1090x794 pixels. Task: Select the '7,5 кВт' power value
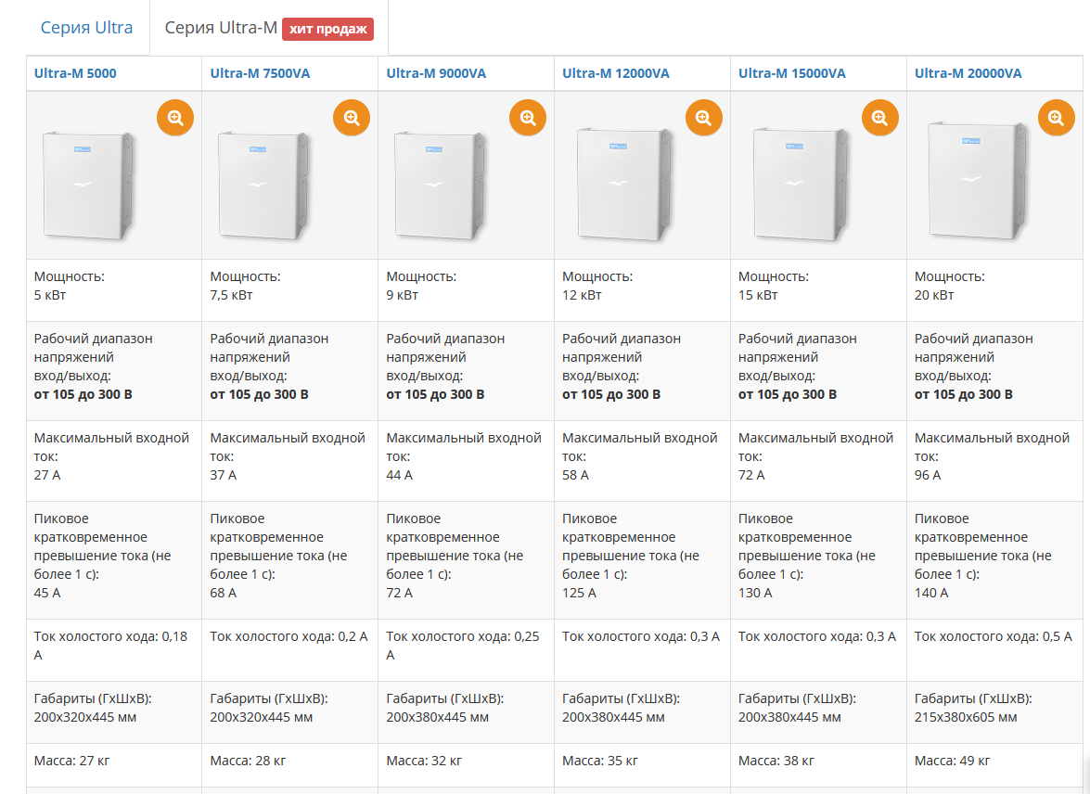[232, 295]
